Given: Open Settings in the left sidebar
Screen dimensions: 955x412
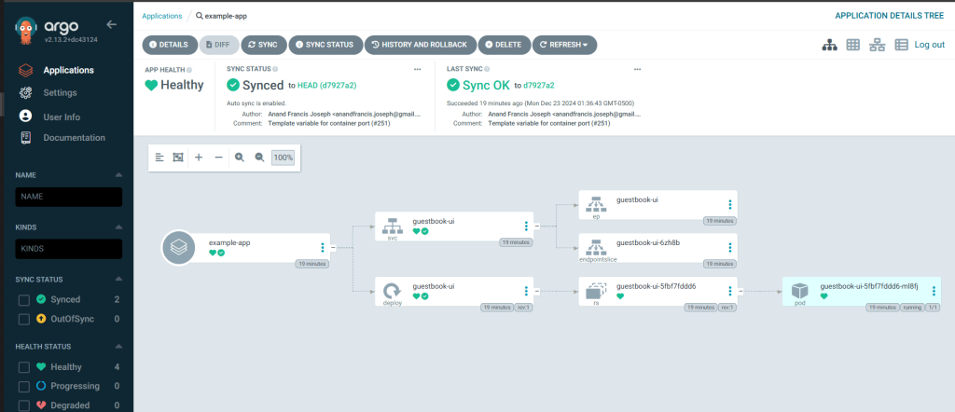Looking at the screenshot, I should click(x=60, y=92).
